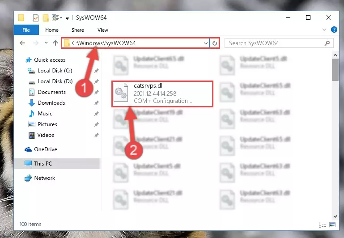The image size is (344, 238).
Task: Maximize the SysWOW64 window
Action: tap(308, 17)
